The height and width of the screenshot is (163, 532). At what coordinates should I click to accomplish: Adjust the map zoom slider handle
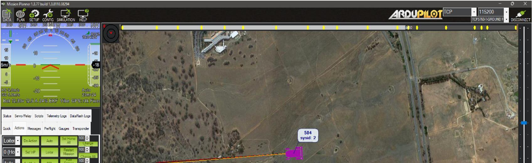click(x=524, y=123)
